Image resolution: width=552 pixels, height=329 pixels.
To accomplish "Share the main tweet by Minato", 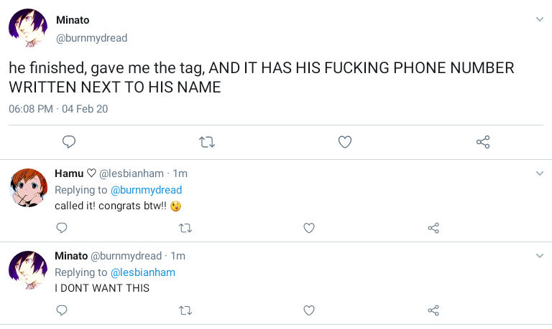I will pos(483,142).
